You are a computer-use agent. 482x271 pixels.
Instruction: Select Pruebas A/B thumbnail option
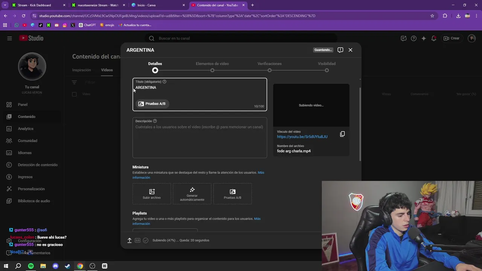[x=232, y=194]
